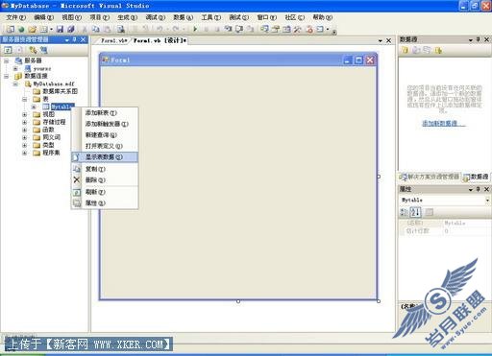Viewport: 492px width, 356px height.
Task: Choose 添加新触发器 in the context menu
Action: click(105, 124)
